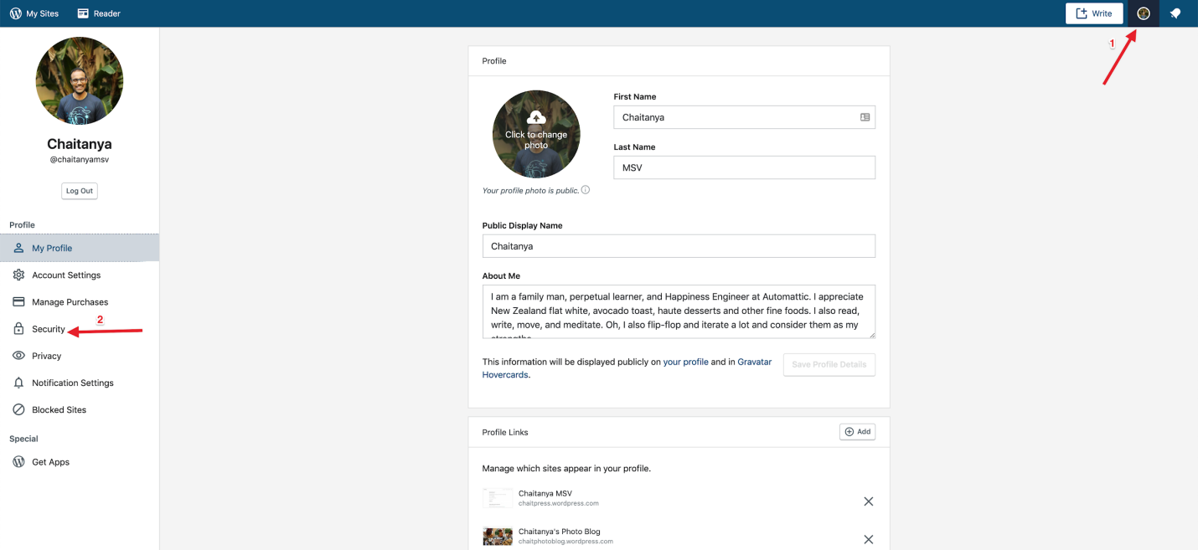
Task: Click the WordPress logo in the top bar
Action: (x=16, y=13)
